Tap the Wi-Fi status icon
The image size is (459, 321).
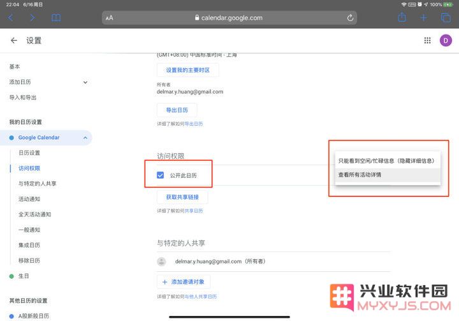[x=404, y=4]
